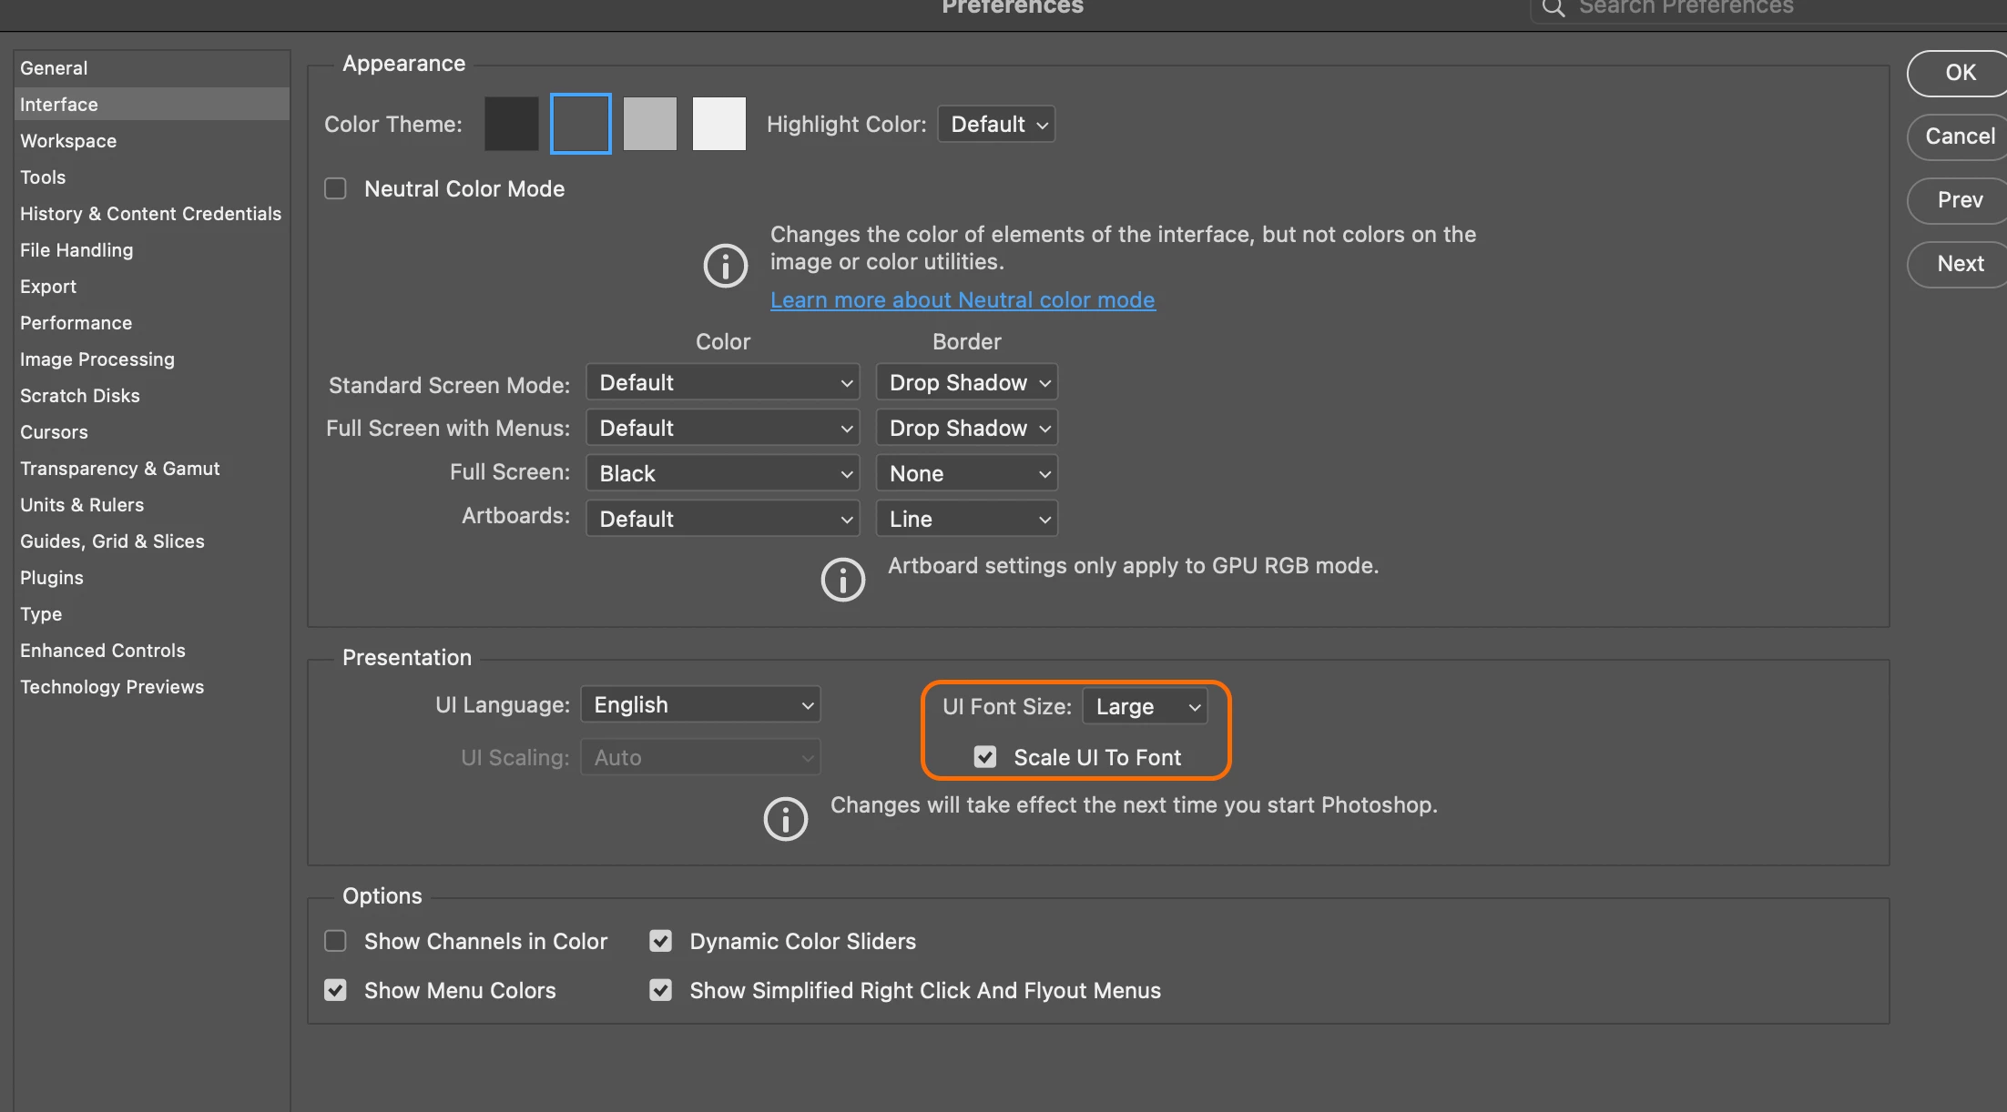The image size is (2007, 1112).
Task: Open Full Screen color dropdown set to Black
Action: coord(723,473)
